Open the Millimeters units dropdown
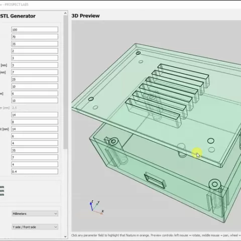 35,214
